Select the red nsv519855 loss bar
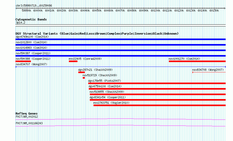This screenshot has height=141, width=233. (x=158, y=94)
